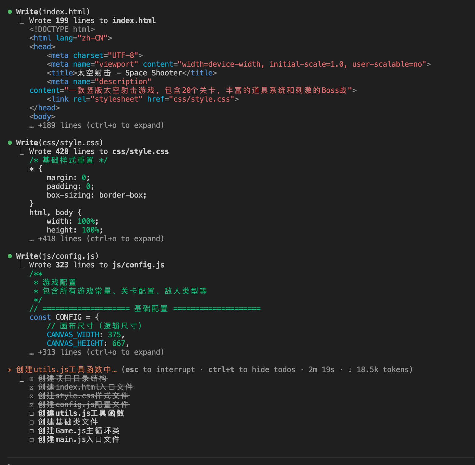Screen dimensions: 475x465
Task: Click the 'html, body {' selector line
Action: pyautogui.click(x=55, y=213)
